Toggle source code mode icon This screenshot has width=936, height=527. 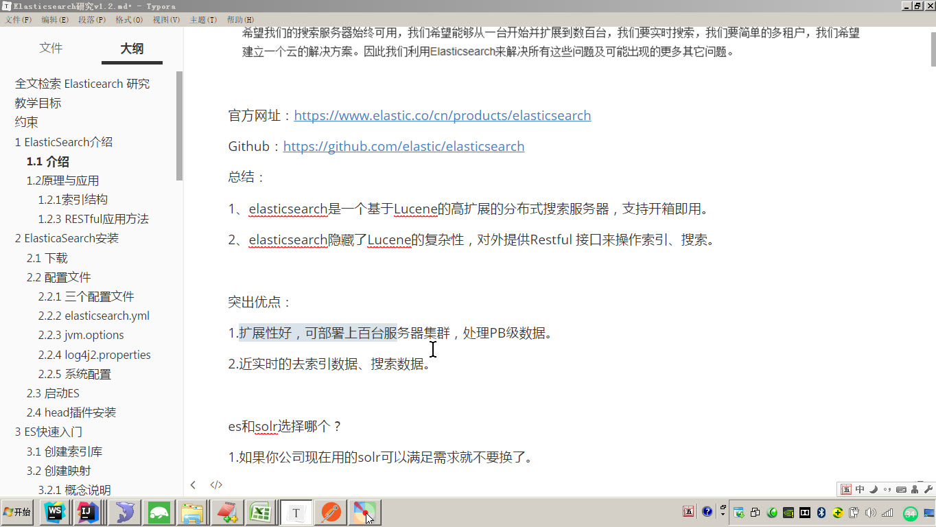coord(216,484)
